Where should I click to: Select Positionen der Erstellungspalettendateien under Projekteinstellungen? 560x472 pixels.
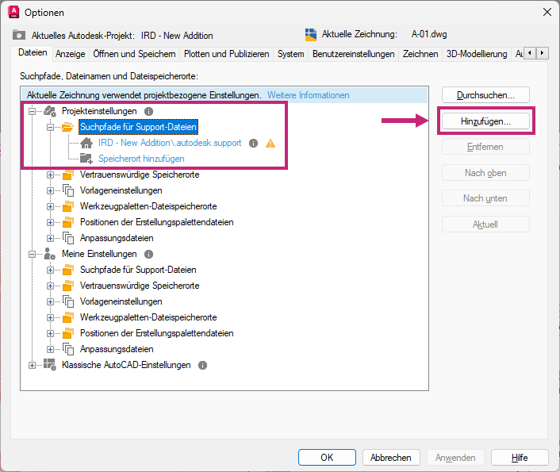(157, 222)
